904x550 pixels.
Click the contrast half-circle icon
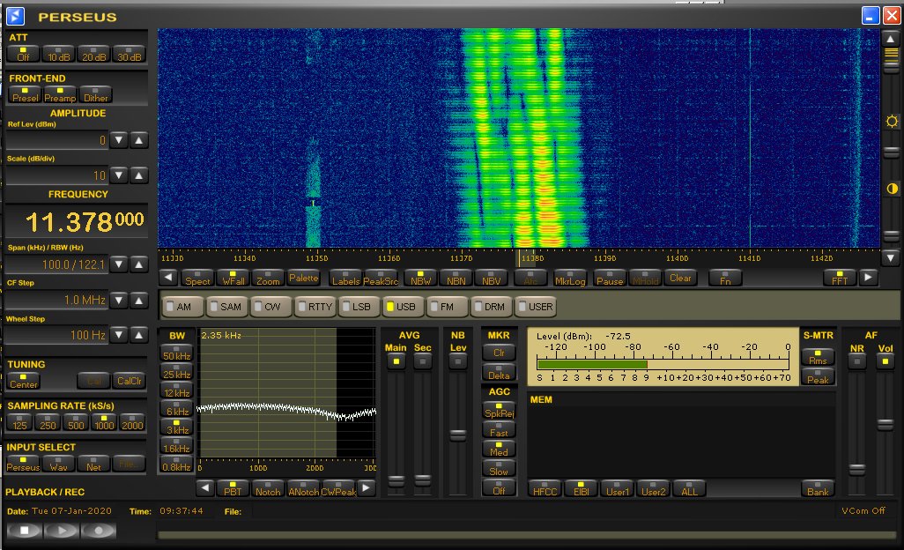pyautogui.click(x=892, y=189)
